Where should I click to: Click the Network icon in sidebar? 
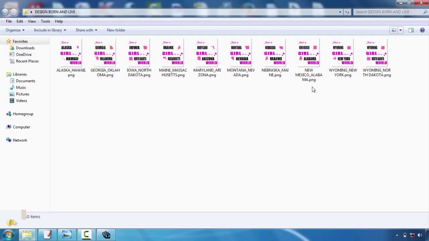point(9,140)
